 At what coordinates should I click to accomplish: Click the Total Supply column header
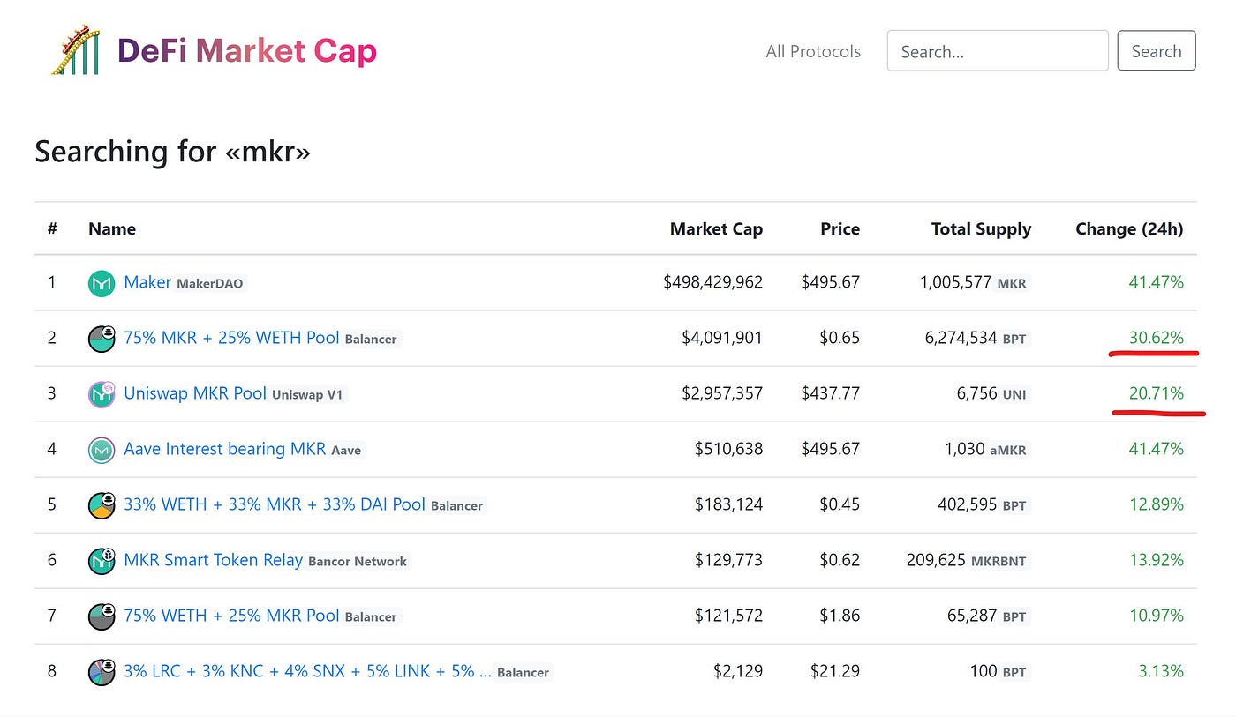tap(981, 229)
